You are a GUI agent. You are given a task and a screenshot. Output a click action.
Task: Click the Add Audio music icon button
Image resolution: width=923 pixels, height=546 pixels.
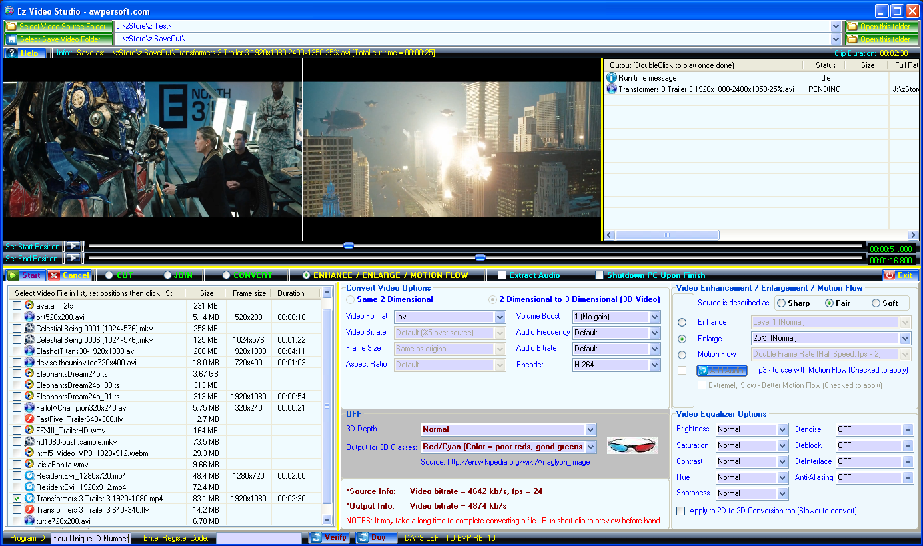pyautogui.click(x=722, y=370)
